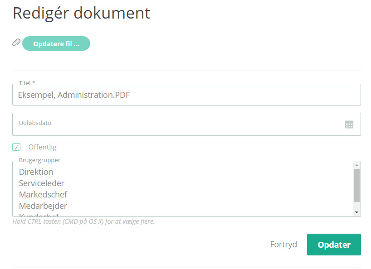Viewport: 371px width, 269px height.
Task: Click the Offentlig checkbox label
Action: click(x=42, y=147)
